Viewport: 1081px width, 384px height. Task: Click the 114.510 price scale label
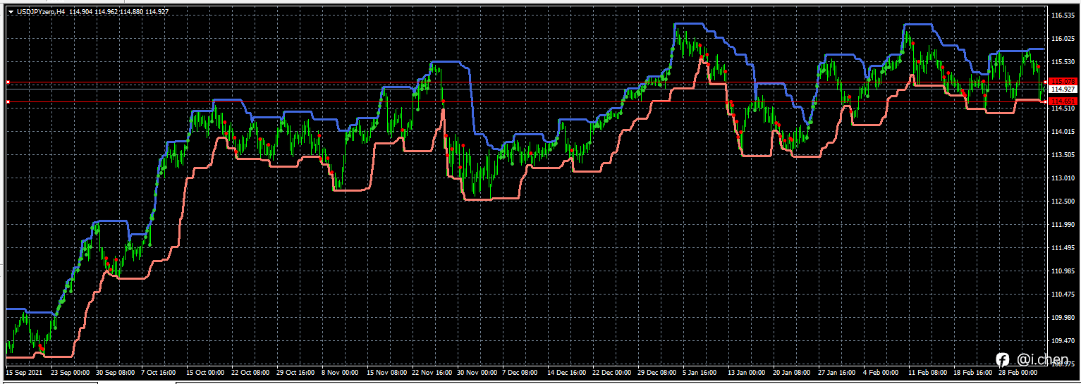[x=1062, y=108]
